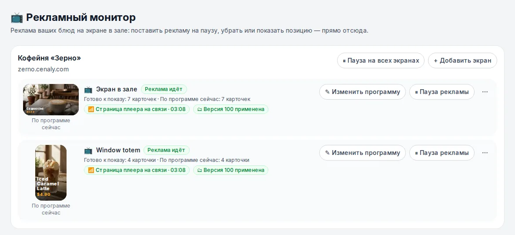Click the TV icon beside Рекламный монитор heading
The width and height of the screenshot is (515, 235).
(17, 17)
